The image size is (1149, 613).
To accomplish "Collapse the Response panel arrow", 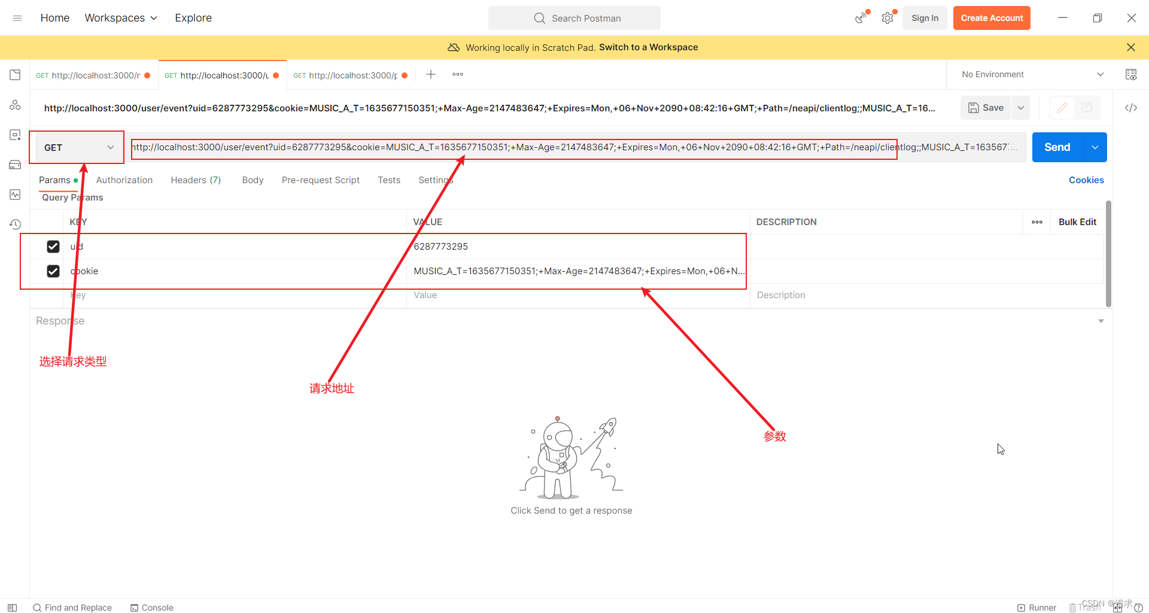I will coord(1101,321).
